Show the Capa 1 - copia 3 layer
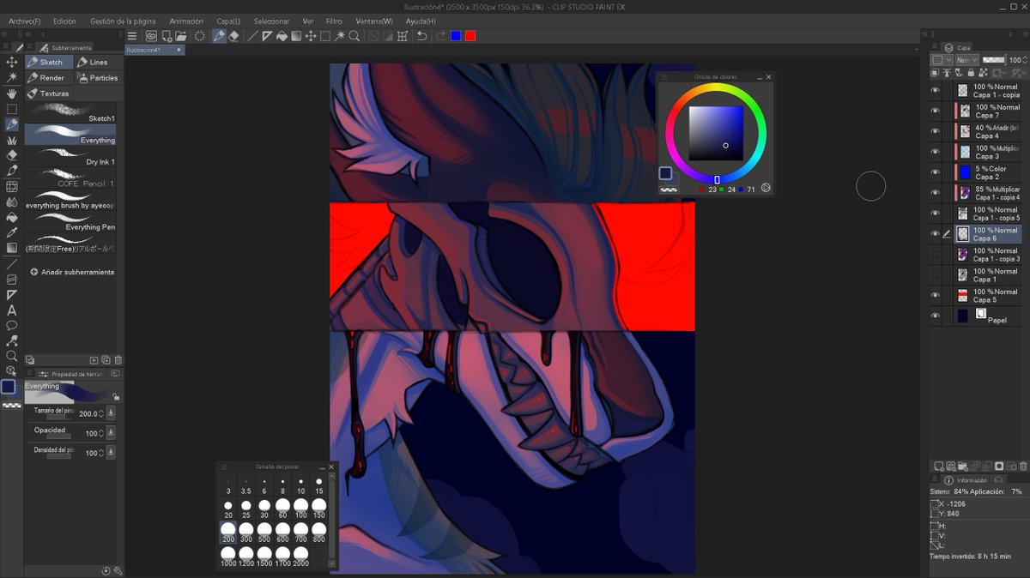1030x578 pixels. tap(936, 255)
